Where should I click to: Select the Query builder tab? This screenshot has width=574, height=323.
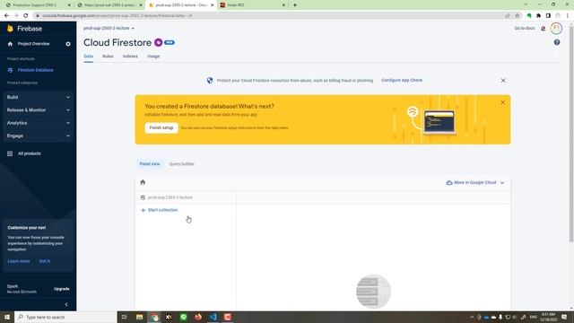pyautogui.click(x=181, y=164)
